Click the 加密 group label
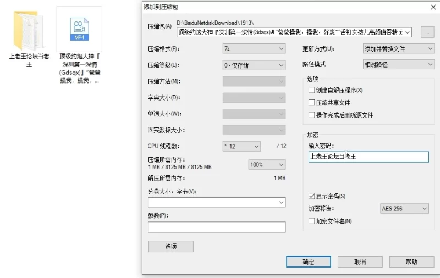The height and width of the screenshot is (278, 440). [x=312, y=135]
